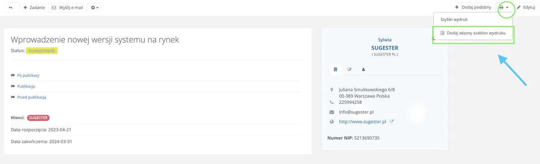Screen dimensions: 540x164
Task: Click the Data zakończenia 2024-03-31 text
Action: point(41,142)
